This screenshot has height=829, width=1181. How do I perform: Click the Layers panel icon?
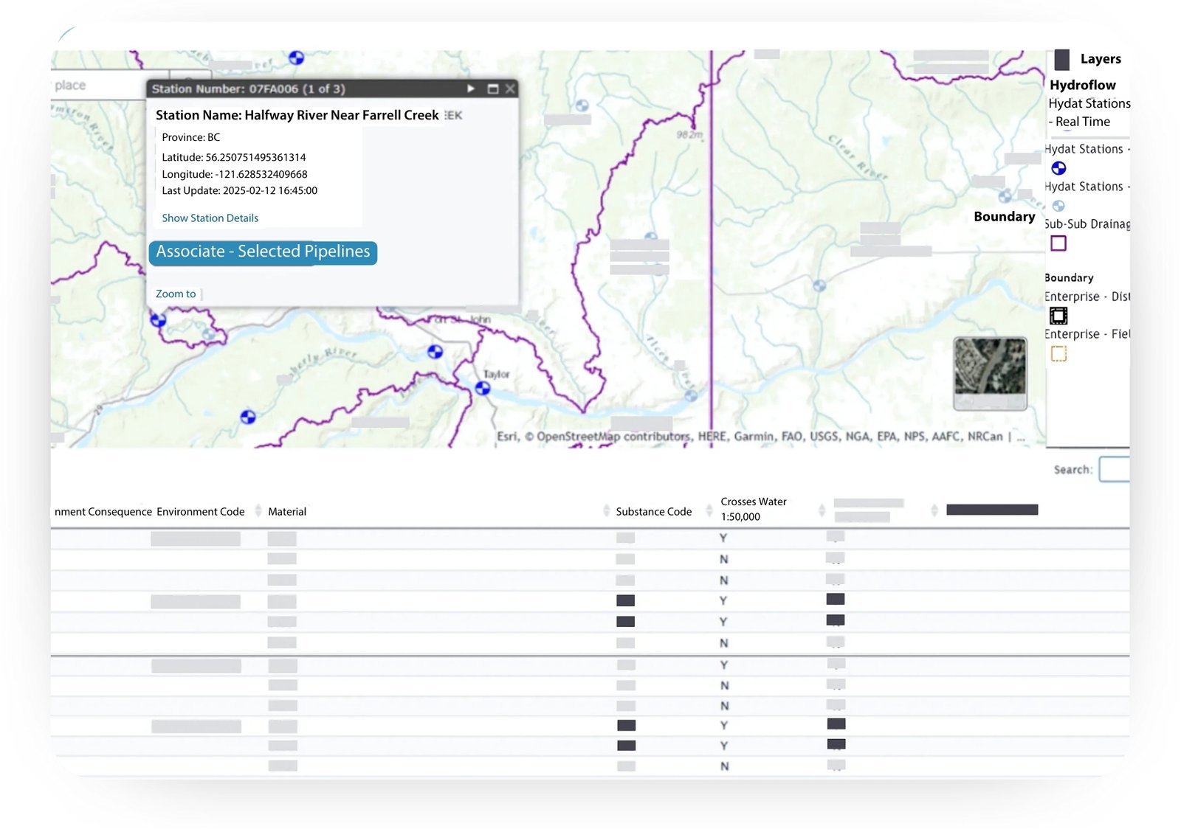(x=1061, y=60)
